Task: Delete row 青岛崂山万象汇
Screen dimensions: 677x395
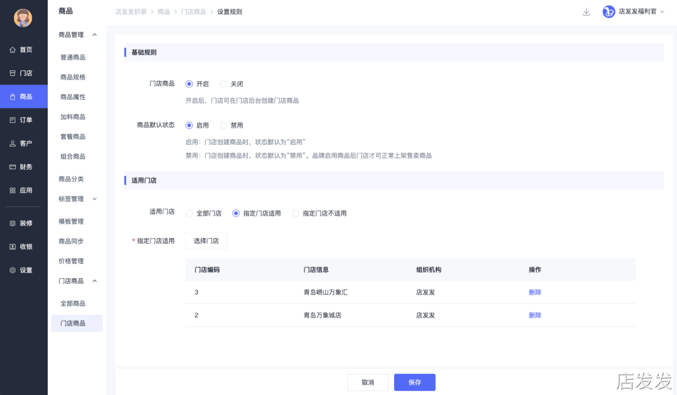Action: coord(535,292)
